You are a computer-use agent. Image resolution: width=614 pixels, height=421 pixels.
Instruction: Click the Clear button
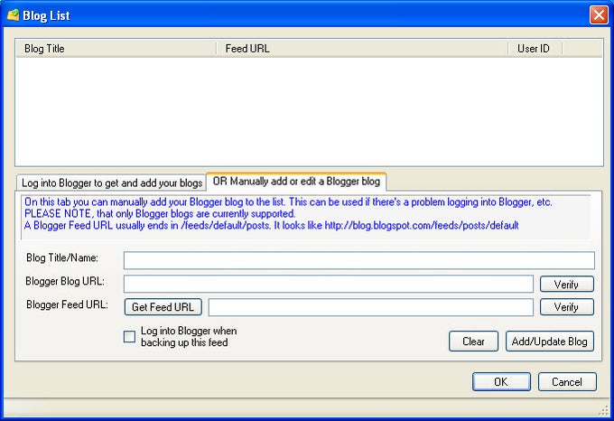(x=473, y=341)
